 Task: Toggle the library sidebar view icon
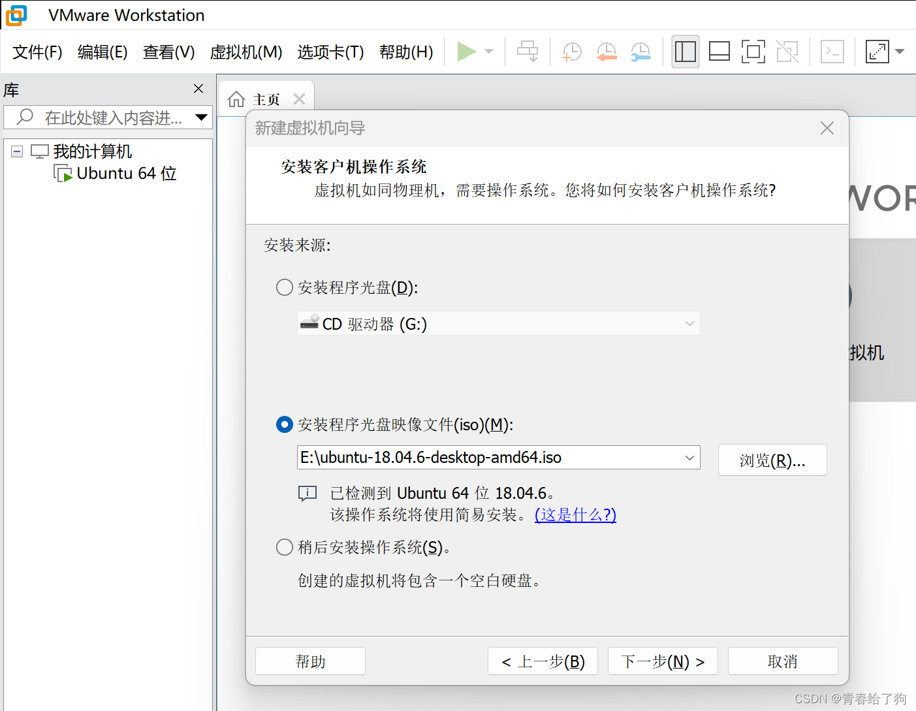pos(686,52)
